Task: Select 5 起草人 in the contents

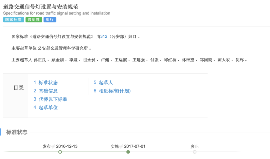Action: [103, 83]
